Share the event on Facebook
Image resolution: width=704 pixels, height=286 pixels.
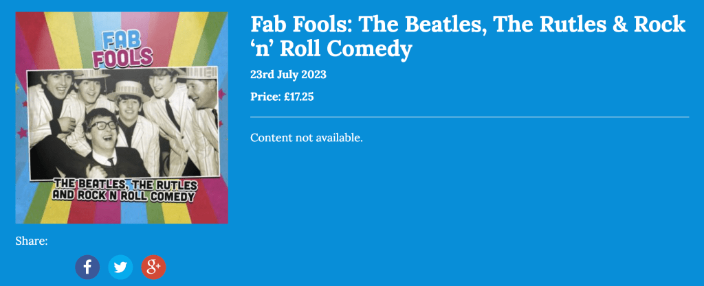[x=87, y=267]
